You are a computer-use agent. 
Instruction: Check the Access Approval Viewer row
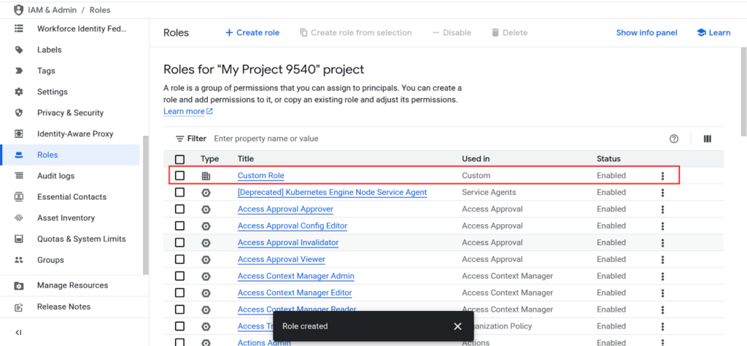(x=179, y=259)
